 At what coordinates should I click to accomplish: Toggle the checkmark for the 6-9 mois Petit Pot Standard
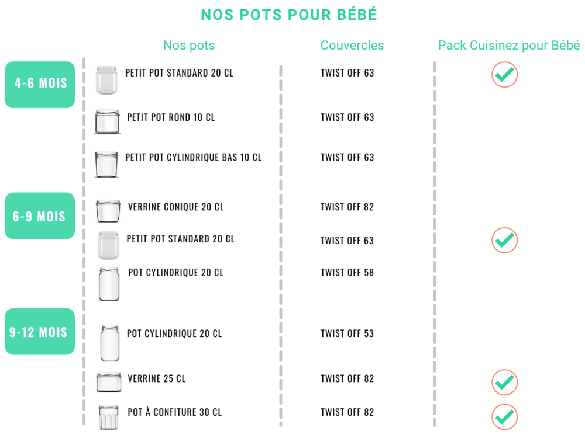(504, 240)
